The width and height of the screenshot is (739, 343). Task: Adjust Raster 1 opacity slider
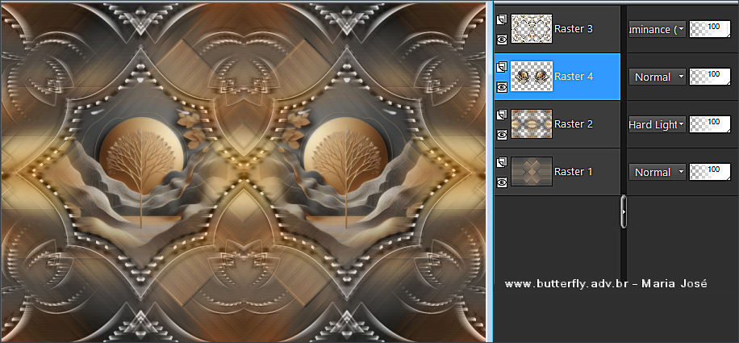(710, 172)
